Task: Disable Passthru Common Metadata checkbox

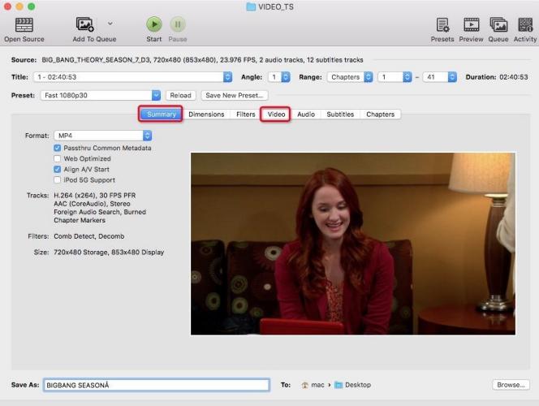Action: [x=58, y=148]
